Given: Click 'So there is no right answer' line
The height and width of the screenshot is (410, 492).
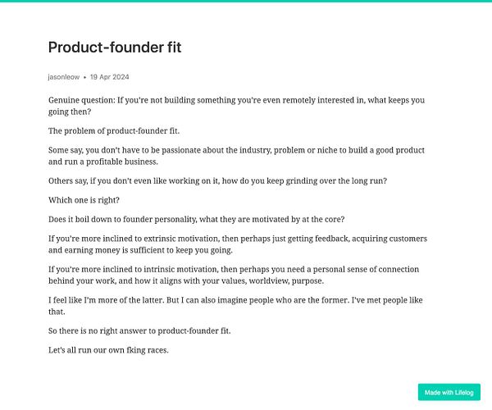Looking at the screenshot, I should (139, 331).
